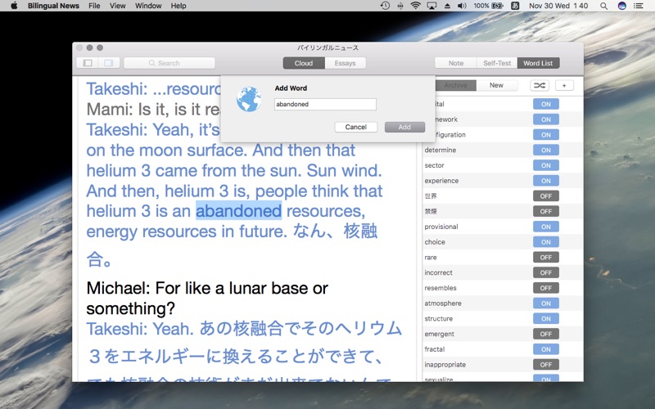This screenshot has height=409, width=655.
Task: Confirm with the Add button
Action: [404, 127]
